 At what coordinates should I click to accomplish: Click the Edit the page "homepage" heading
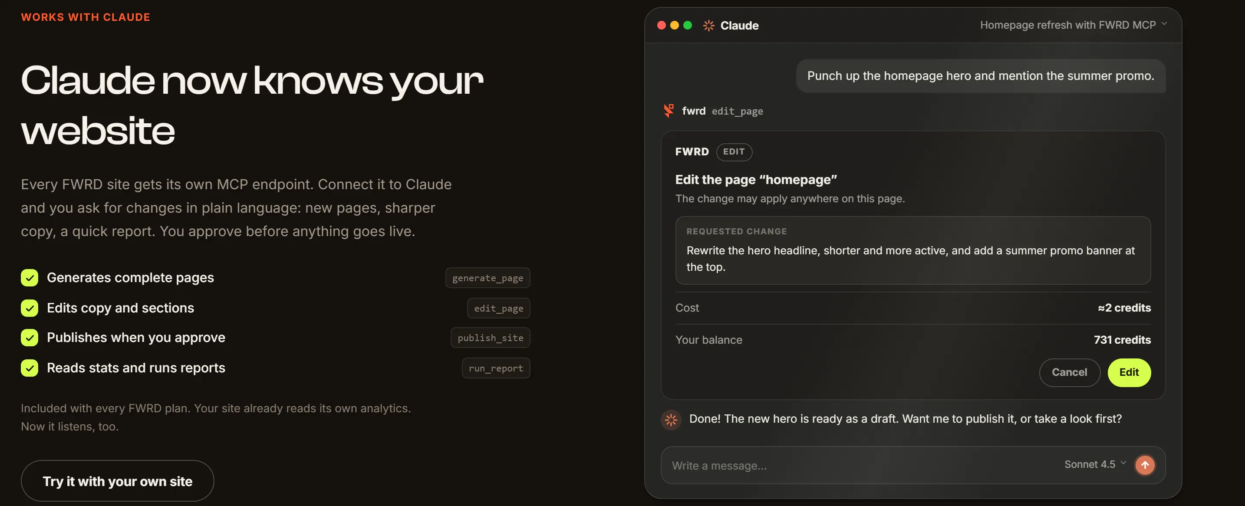756,180
